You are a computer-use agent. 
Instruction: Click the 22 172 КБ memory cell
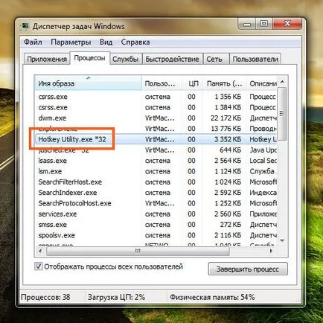pyautogui.click(x=226, y=118)
